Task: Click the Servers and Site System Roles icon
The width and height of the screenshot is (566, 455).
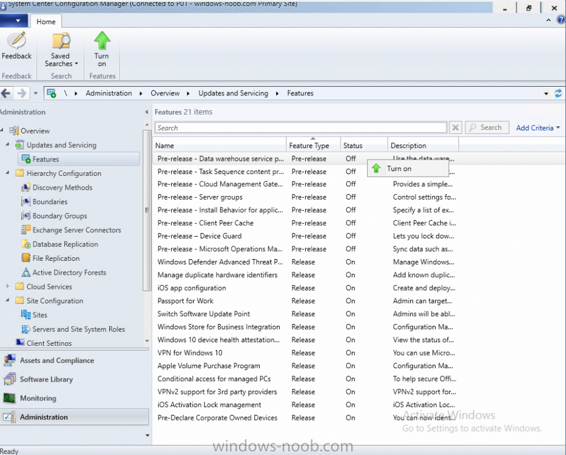Action: (26, 329)
